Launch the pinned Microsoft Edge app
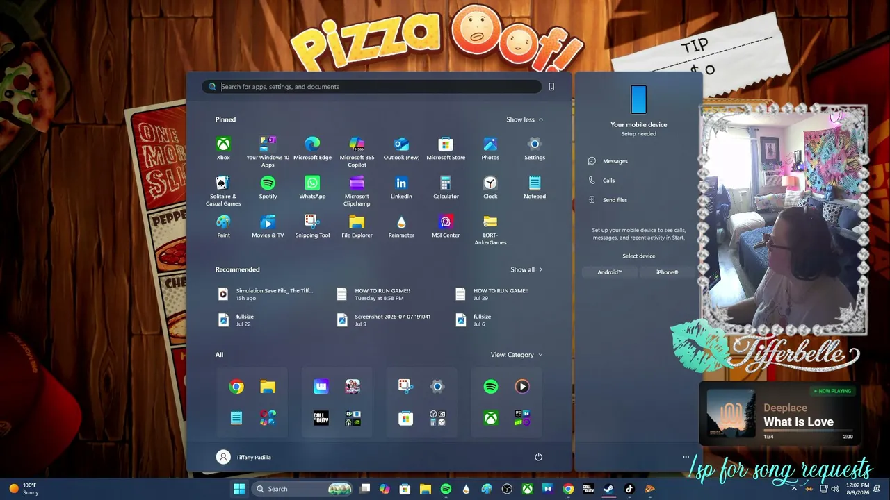 click(312, 148)
